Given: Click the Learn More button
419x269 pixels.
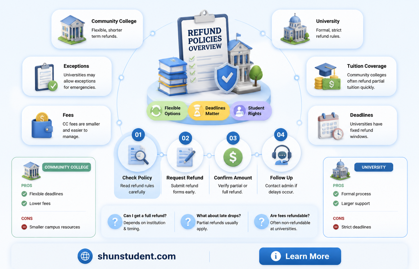Looking at the screenshot, I should tap(300, 256).
